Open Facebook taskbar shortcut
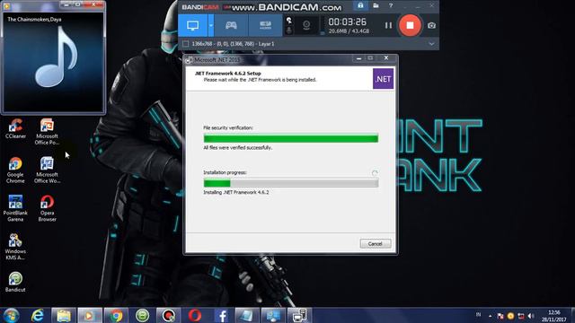Screen dimensions: 575x323 (x=221, y=315)
